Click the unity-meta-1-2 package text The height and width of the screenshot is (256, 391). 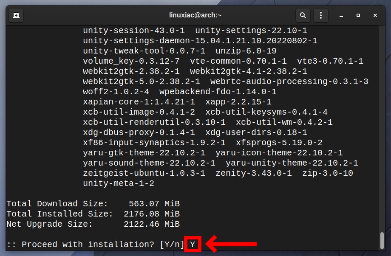pyautogui.click(x=119, y=183)
